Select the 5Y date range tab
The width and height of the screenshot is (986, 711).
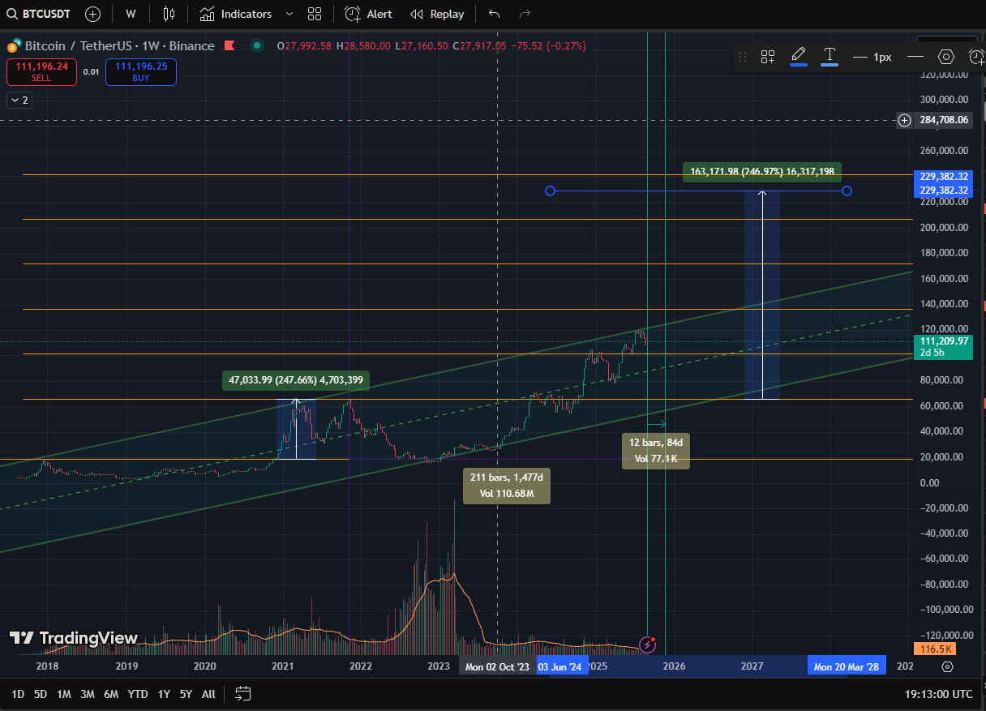tap(186, 694)
